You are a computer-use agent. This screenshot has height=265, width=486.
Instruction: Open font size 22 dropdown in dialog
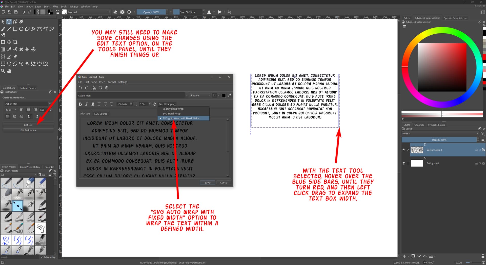pos(216,95)
